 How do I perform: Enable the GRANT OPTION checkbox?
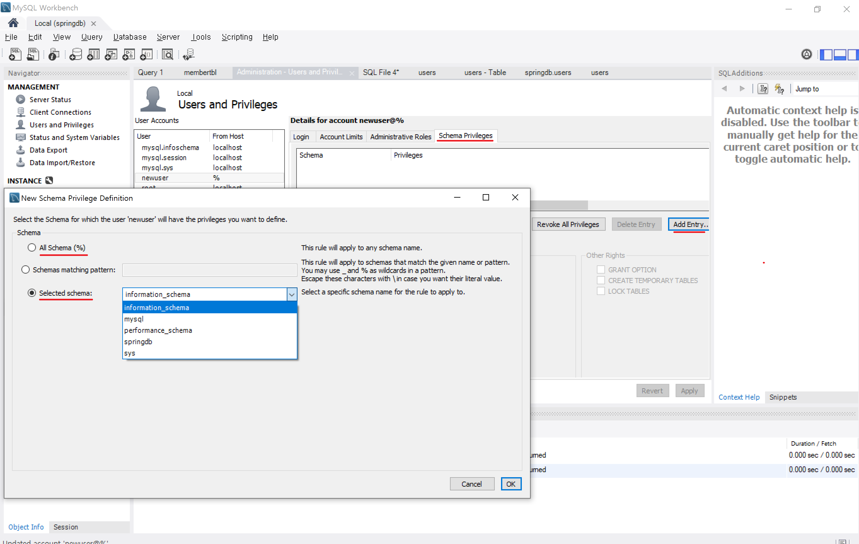pyautogui.click(x=601, y=270)
